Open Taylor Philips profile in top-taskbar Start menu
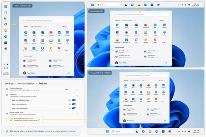206x137 pixels. pyautogui.click(x=121, y=63)
